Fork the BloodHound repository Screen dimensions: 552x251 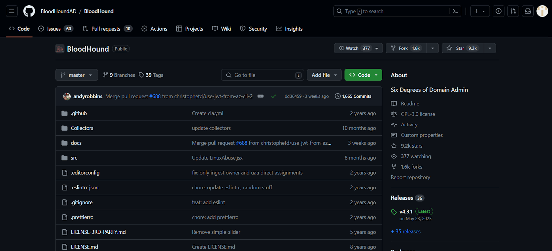[x=406, y=48]
